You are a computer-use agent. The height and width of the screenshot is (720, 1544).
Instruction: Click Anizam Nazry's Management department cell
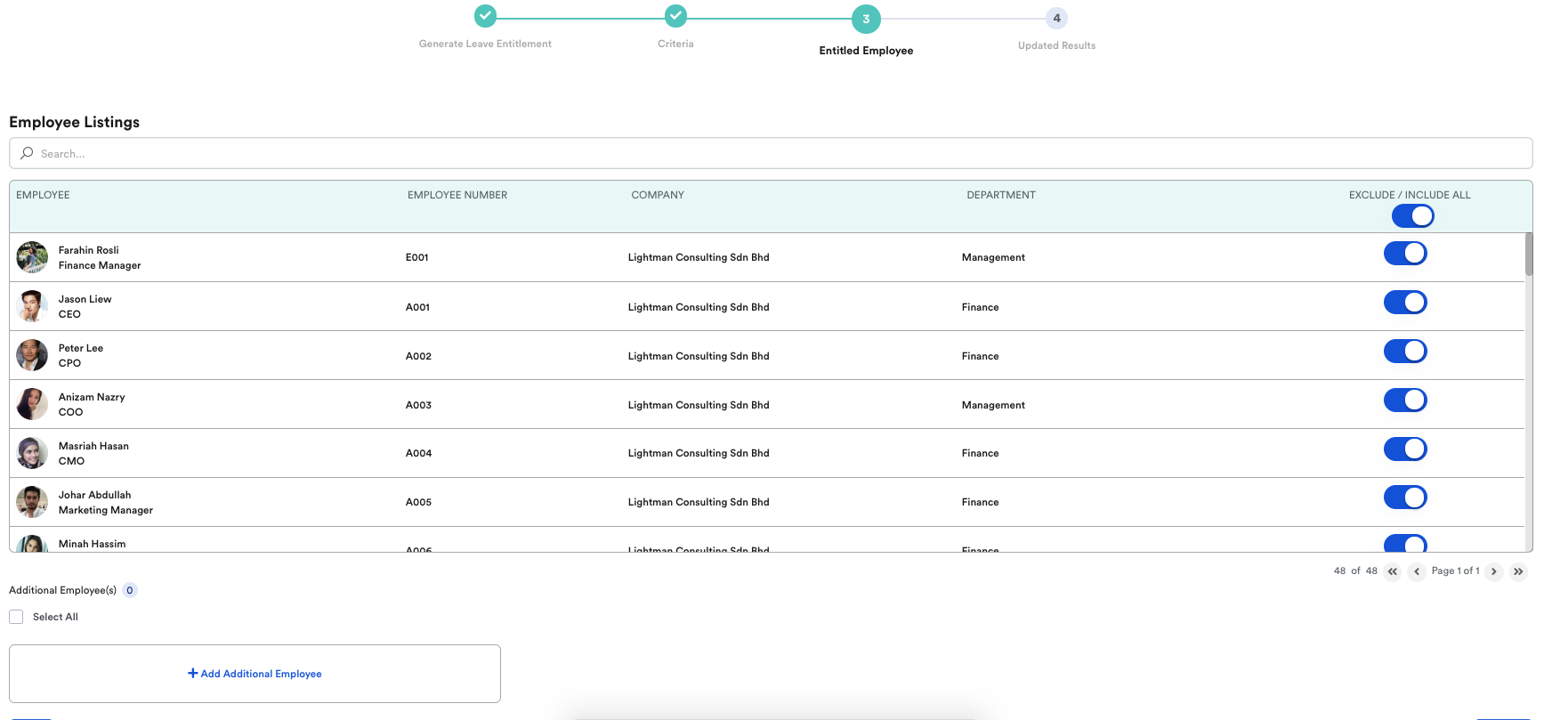tap(993, 405)
